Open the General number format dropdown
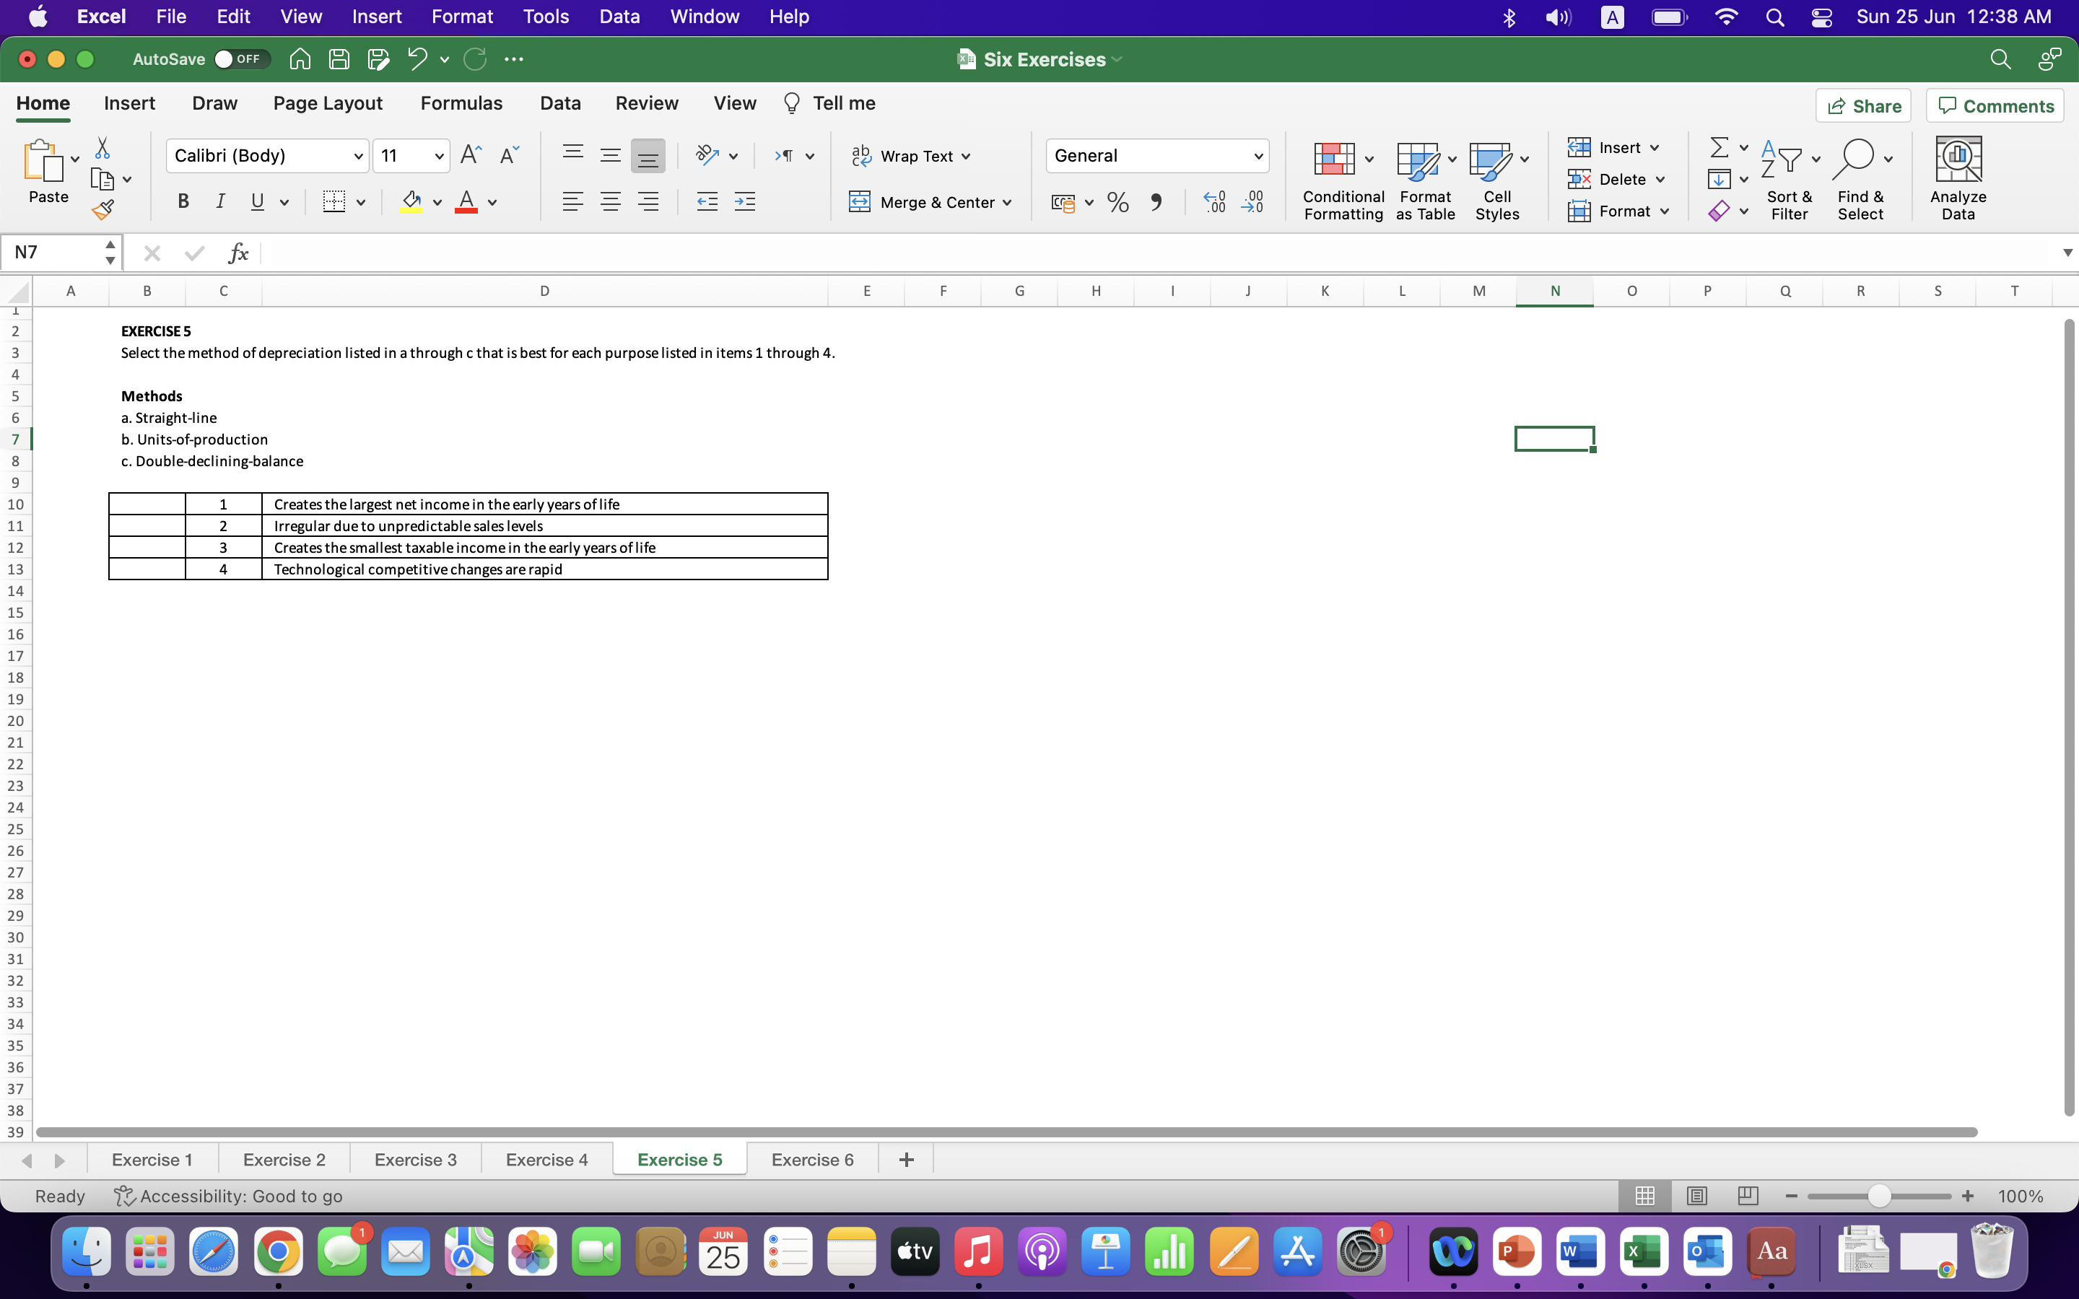The width and height of the screenshot is (2079, 1299). pos(1257,155)
